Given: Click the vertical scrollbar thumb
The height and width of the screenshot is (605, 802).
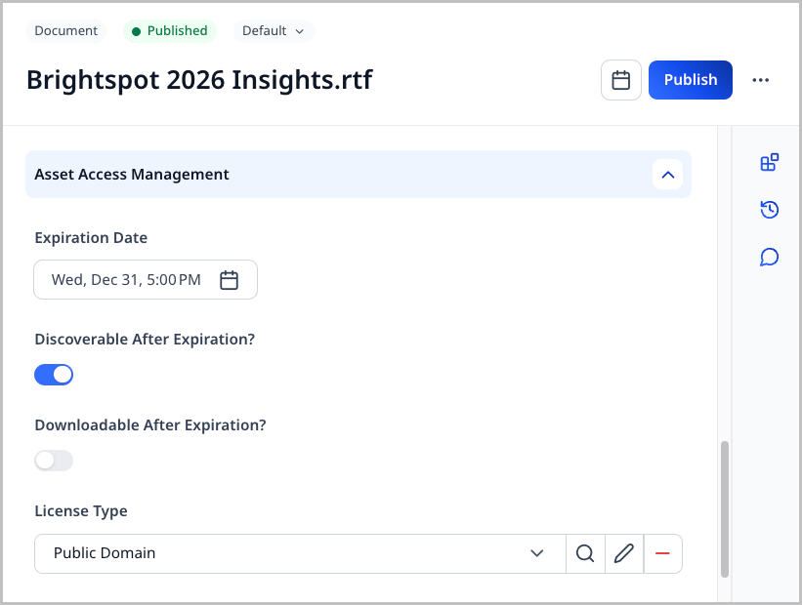Looking at the screenshot, I should tap(724, 507).
